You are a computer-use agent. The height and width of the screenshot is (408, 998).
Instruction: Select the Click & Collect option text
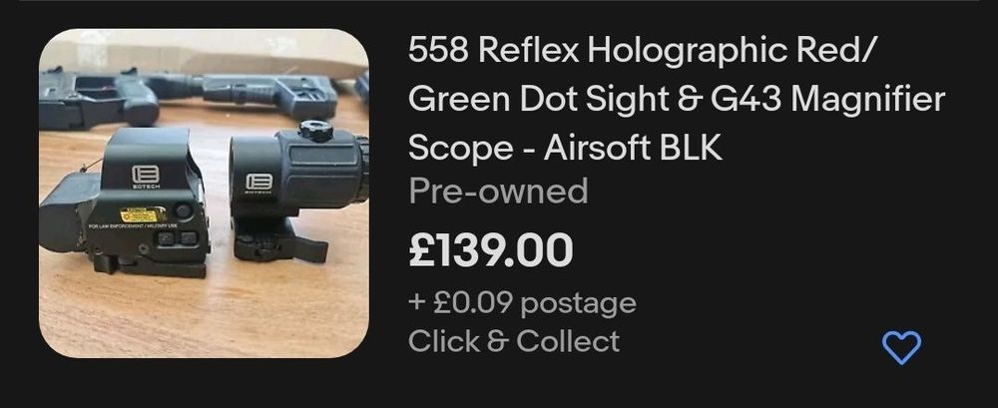514,341
